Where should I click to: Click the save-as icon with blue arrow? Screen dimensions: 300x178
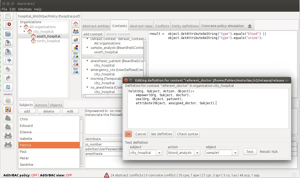tap(8, 51)
